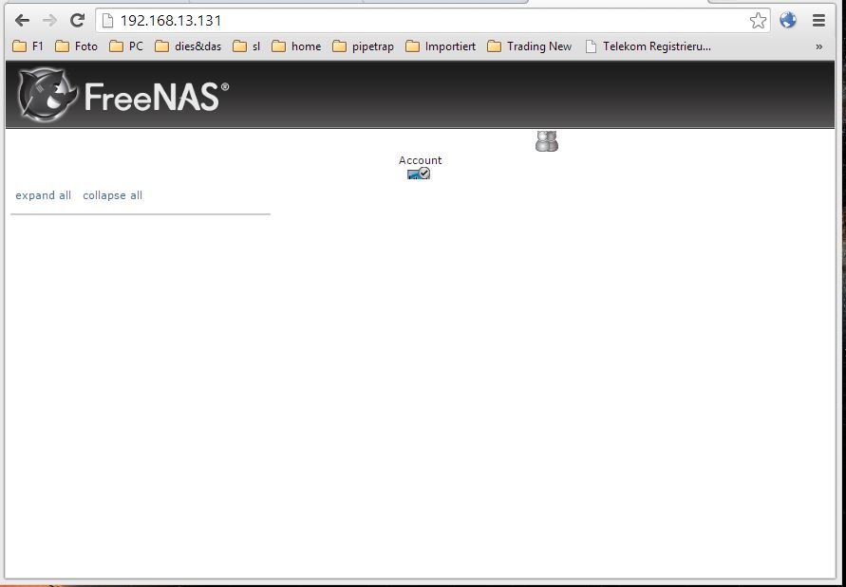Open the Importiert bookmarks folder

pyautogui.click(x=441, y=46)
